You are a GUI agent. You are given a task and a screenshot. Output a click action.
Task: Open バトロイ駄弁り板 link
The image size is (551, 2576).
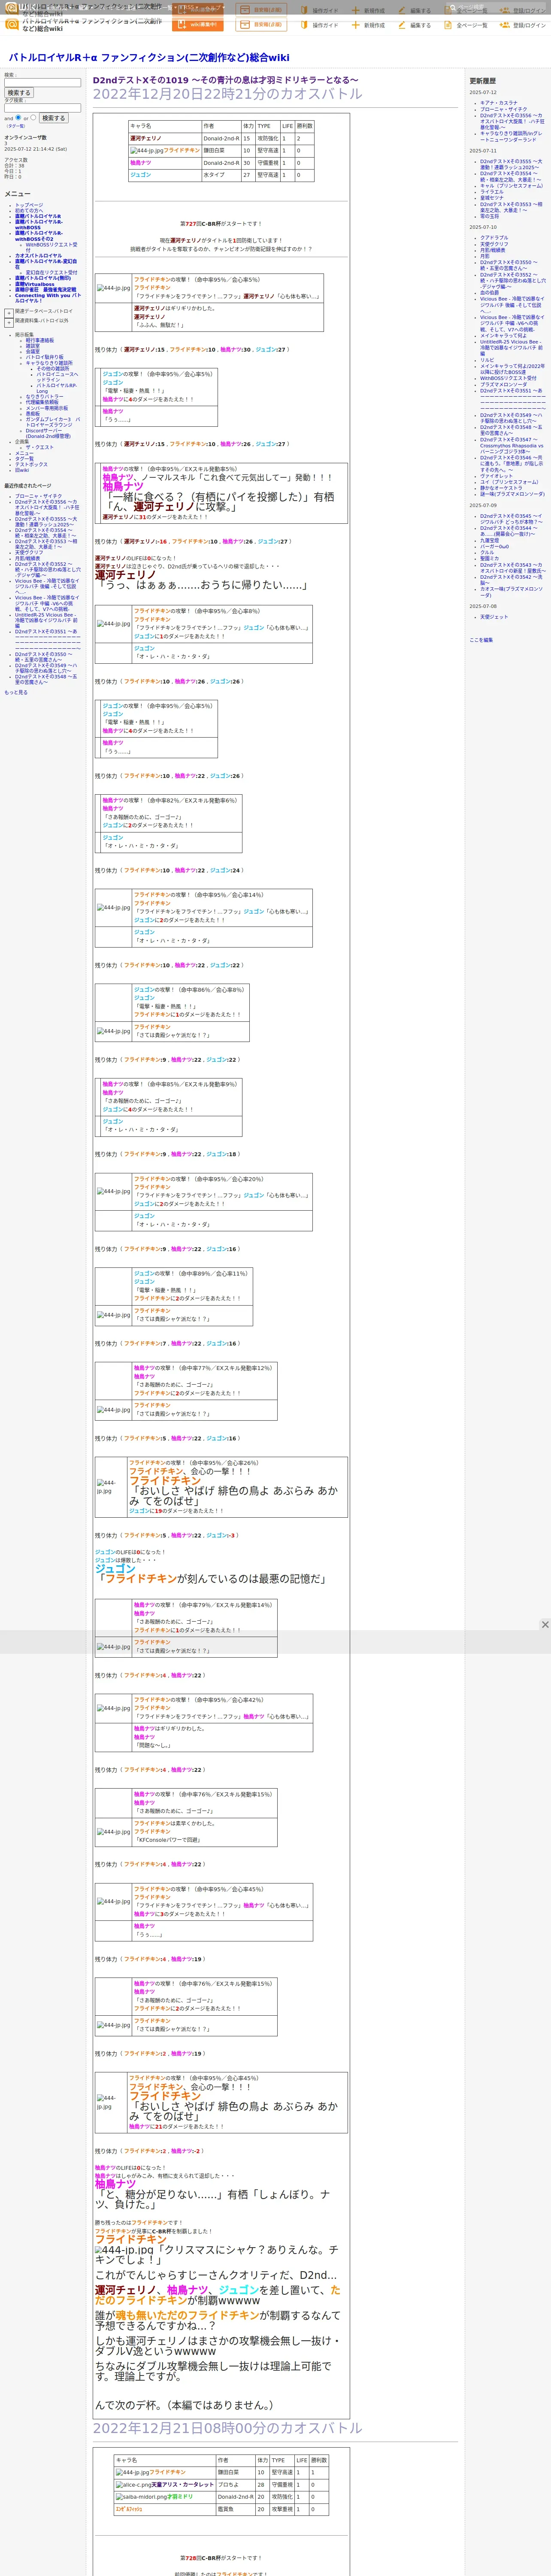coord(45,357)
